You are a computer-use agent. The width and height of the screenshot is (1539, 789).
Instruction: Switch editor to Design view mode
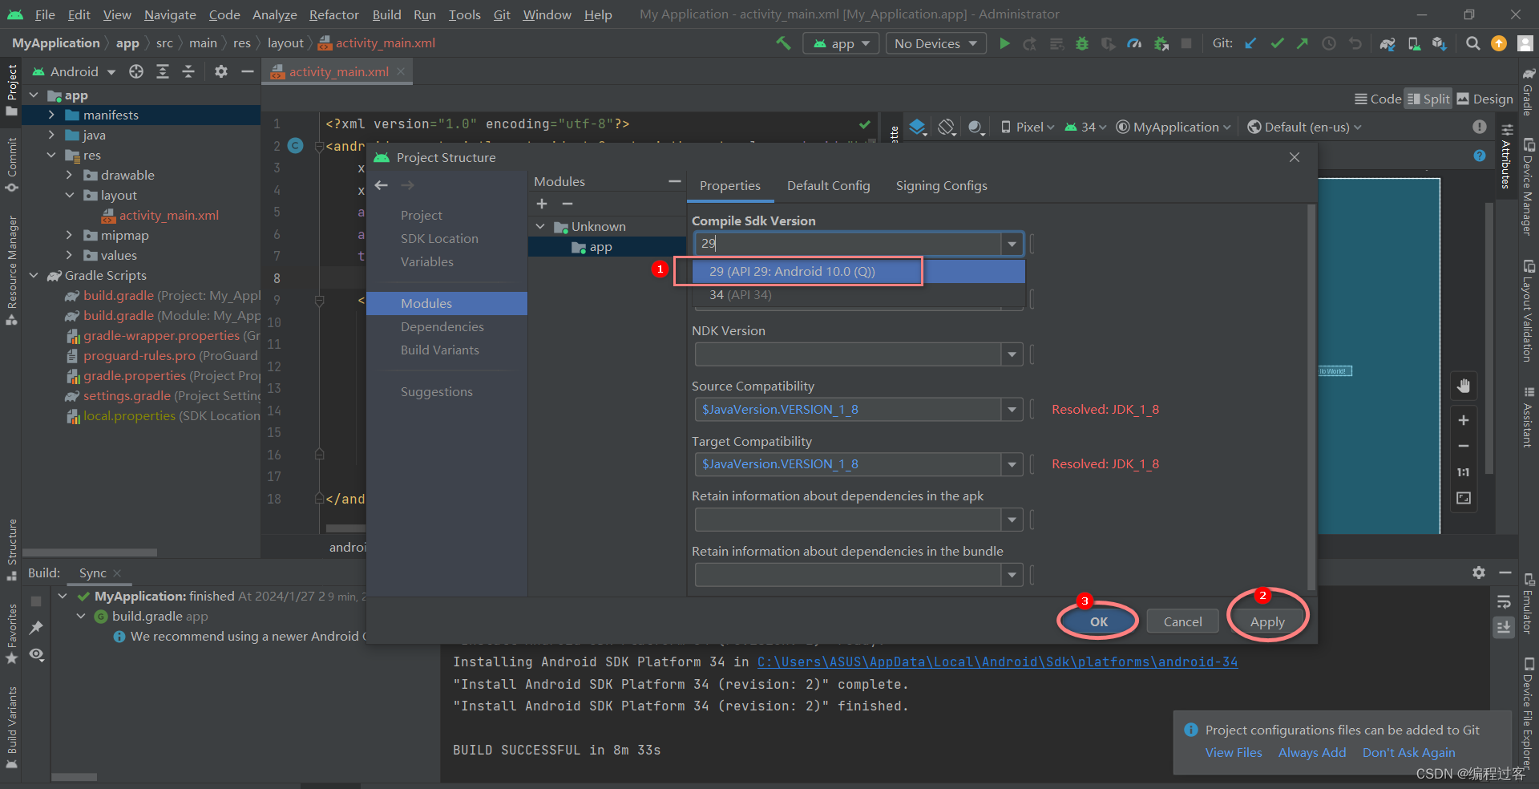pyautogui.click(x=1485, y=99)
